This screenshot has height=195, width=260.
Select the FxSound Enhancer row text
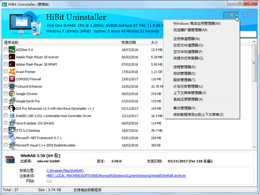[x=29, y=86]
